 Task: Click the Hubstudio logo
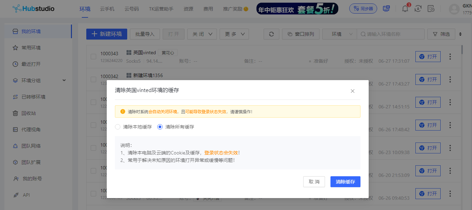tap(33, 9)
